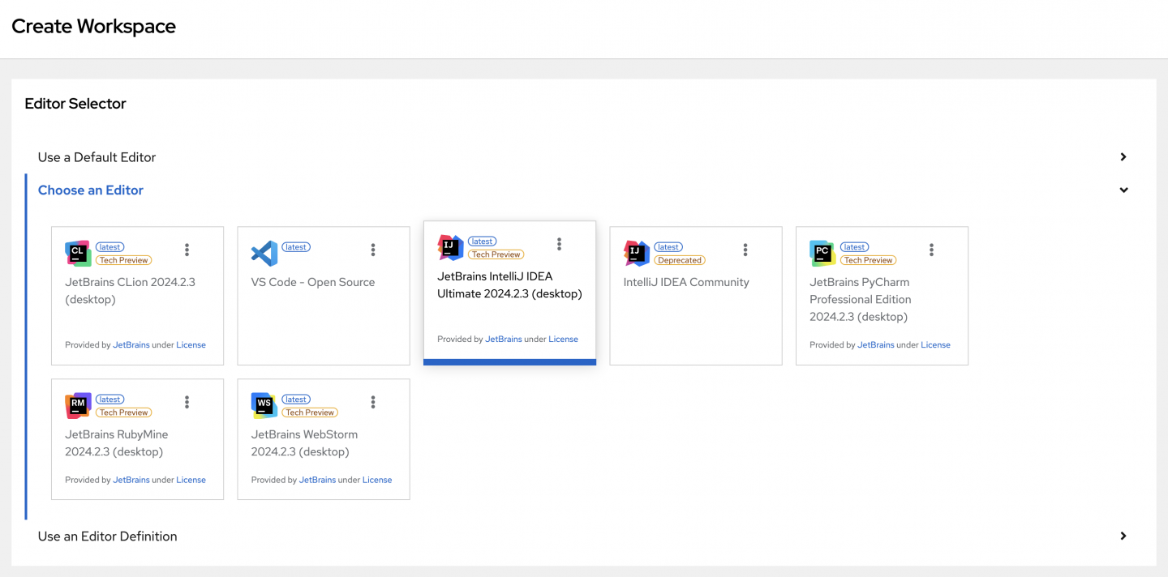
Task: Open kebab menu on PyCharm card
Action: tap(931, 250)
